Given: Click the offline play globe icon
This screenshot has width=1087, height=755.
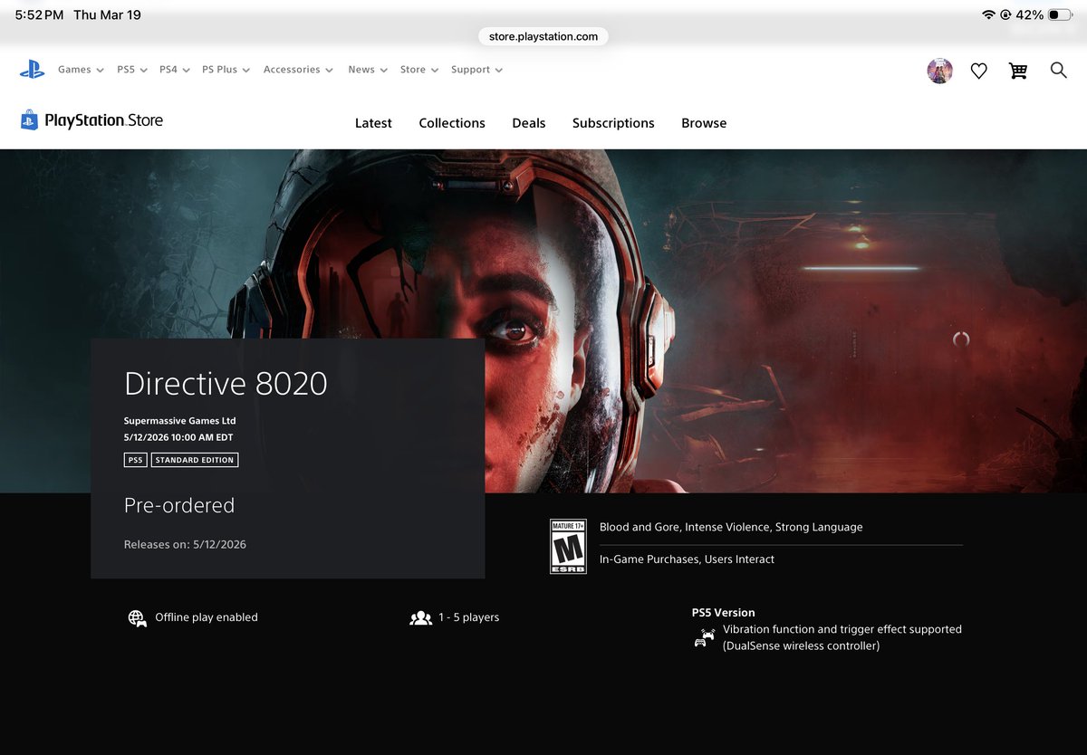Looking at the screenshot, I should (138, 618).
